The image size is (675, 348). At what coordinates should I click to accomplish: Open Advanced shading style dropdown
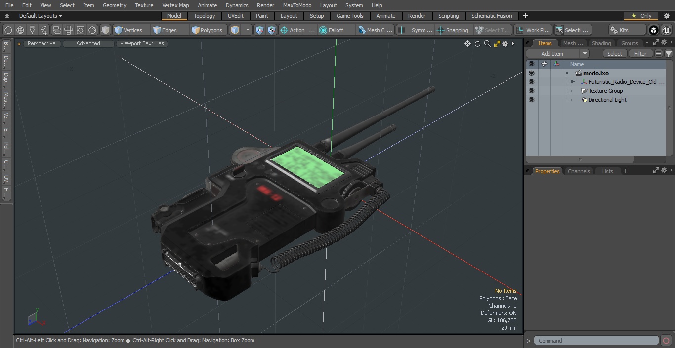(x=88, y=43)
